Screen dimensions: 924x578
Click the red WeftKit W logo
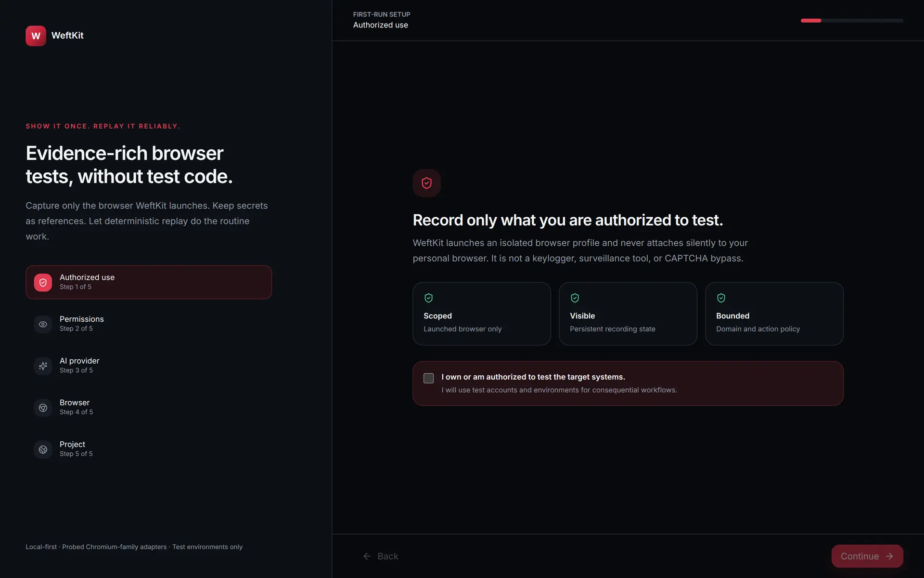tap(36, 36)
